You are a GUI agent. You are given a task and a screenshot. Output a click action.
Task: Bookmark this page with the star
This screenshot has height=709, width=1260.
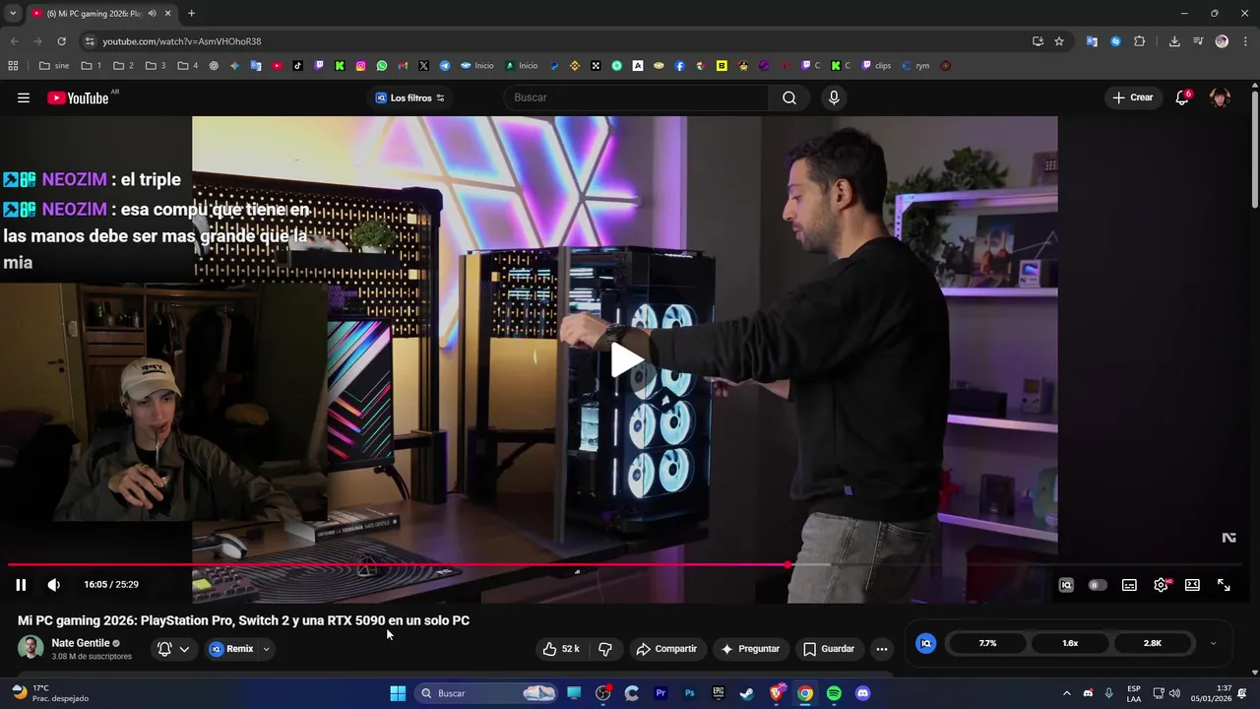point(1059,41)
